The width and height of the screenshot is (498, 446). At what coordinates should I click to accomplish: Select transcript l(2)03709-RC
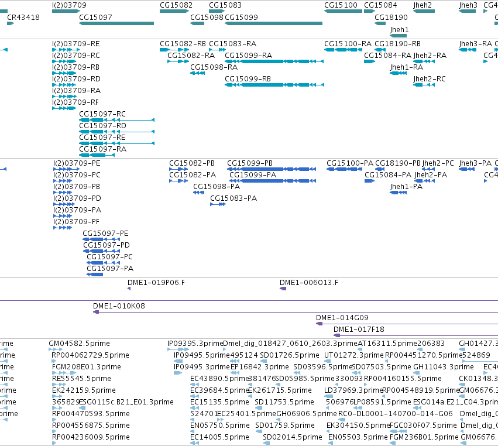pyautogui.click(x=64, y=61)
